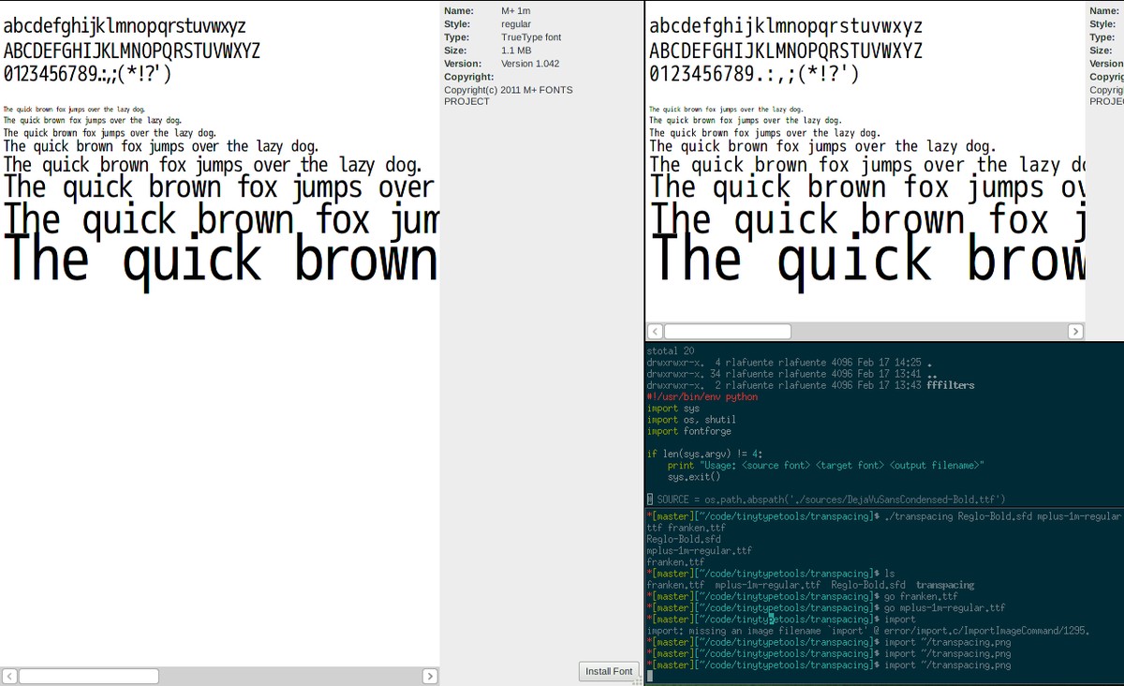
Task: Click the terminal cursor on the last prompt line
Action: [x=650, y=677]
